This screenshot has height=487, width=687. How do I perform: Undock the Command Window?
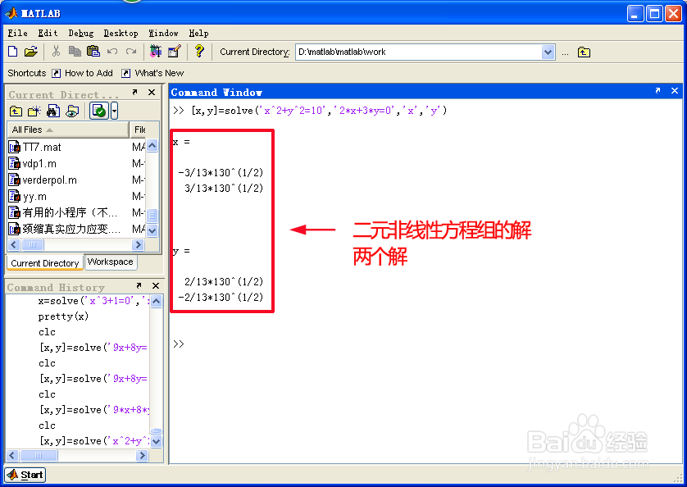click(x=657, y=90)
